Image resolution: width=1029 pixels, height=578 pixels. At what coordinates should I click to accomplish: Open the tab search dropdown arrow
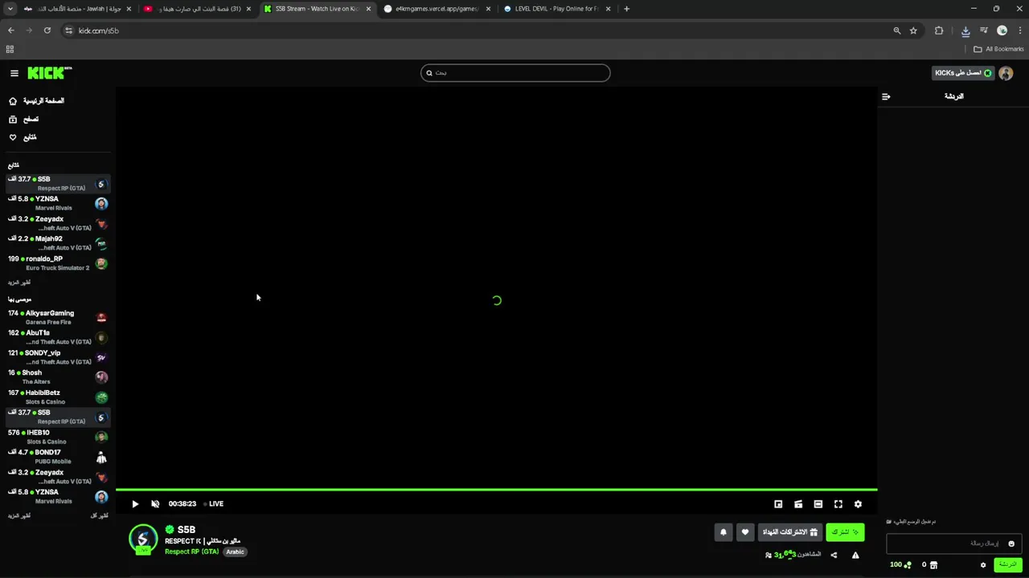tap(10, 9)
